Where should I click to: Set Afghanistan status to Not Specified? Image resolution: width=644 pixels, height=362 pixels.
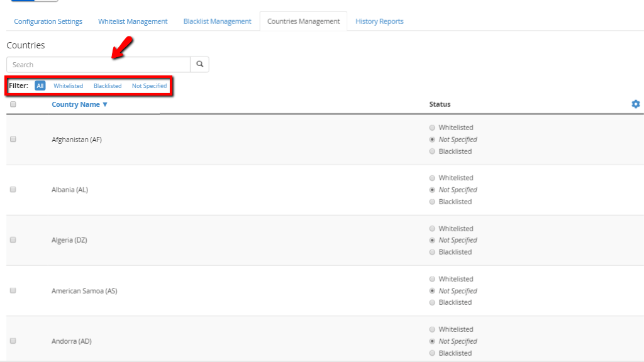pyautogui.click(x=432, y=140)
